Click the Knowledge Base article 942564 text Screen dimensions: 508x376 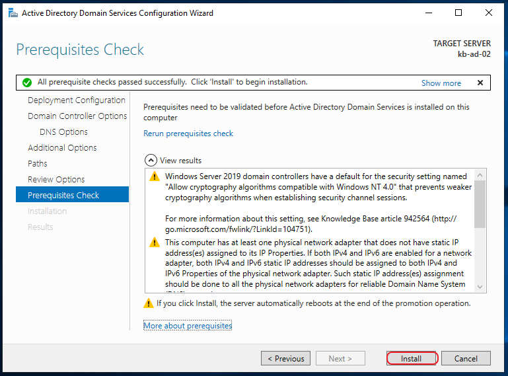(375, 219)
